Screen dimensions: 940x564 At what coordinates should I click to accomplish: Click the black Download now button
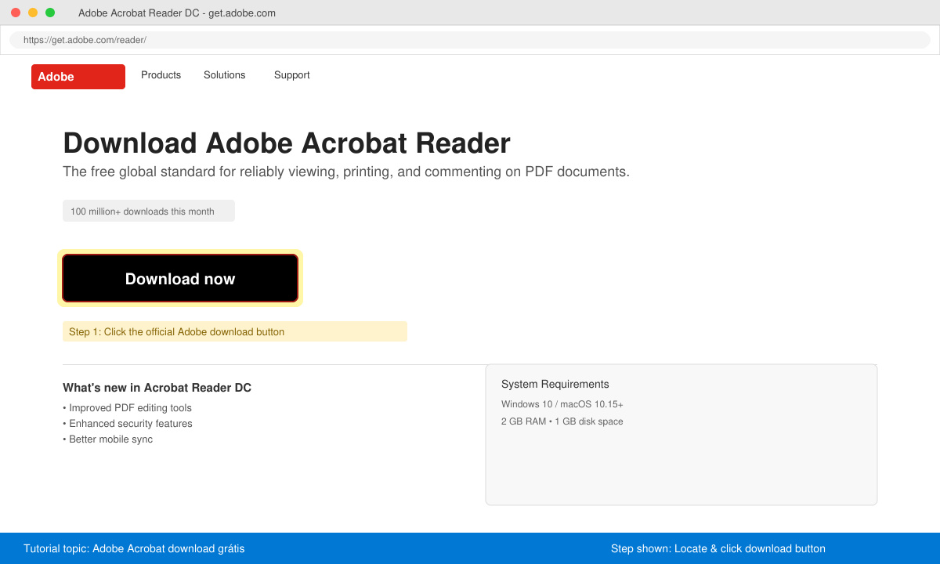[180, 278]
